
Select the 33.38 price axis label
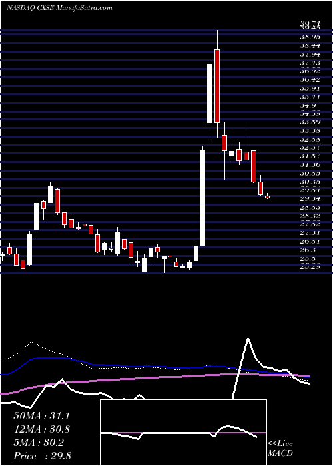click(310, 131)
